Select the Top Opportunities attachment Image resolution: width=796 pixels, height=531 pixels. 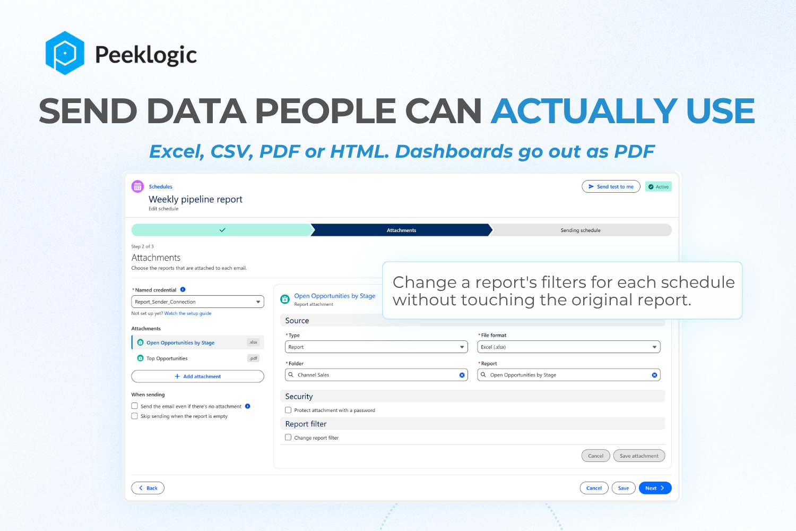click(197, 358)
